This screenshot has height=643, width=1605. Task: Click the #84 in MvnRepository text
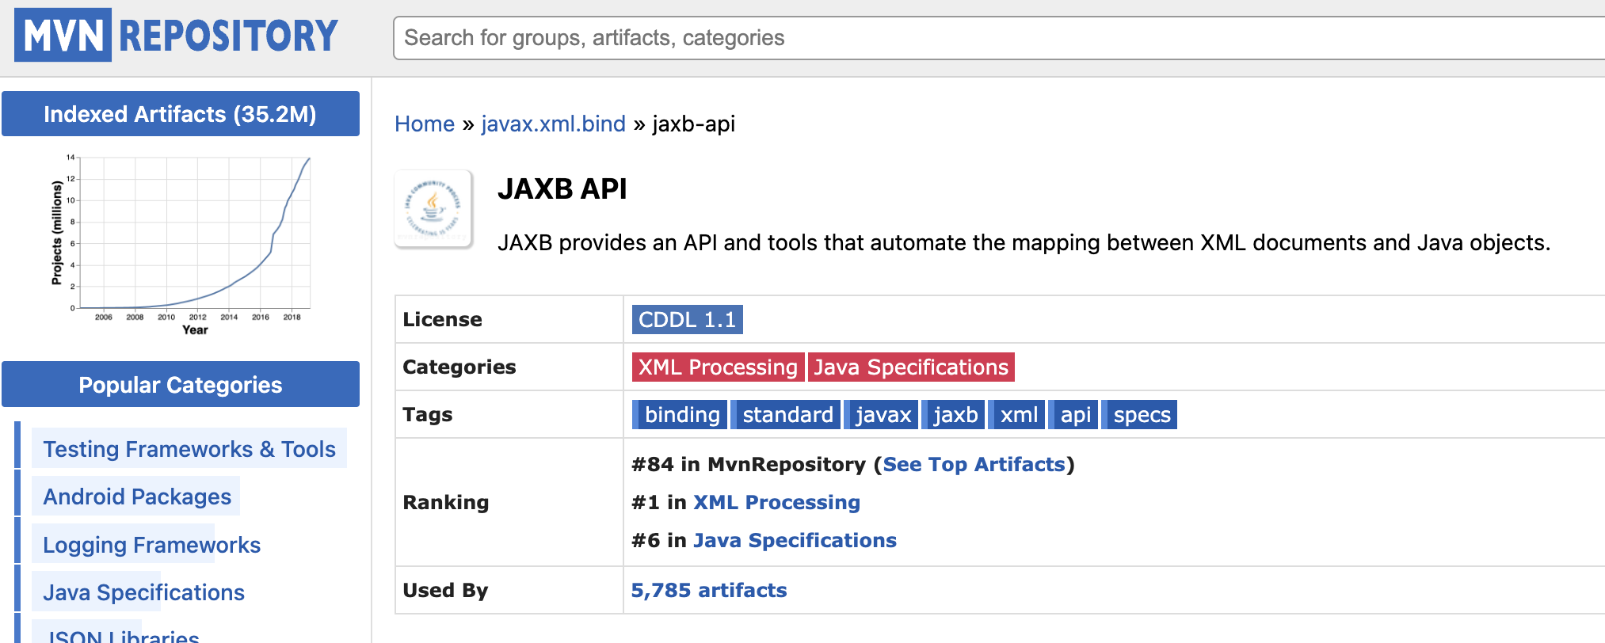tap(749, 464)
